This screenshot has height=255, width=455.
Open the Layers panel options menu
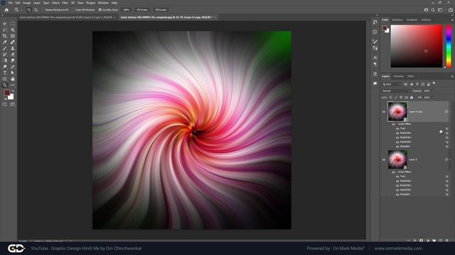(452, 76)
